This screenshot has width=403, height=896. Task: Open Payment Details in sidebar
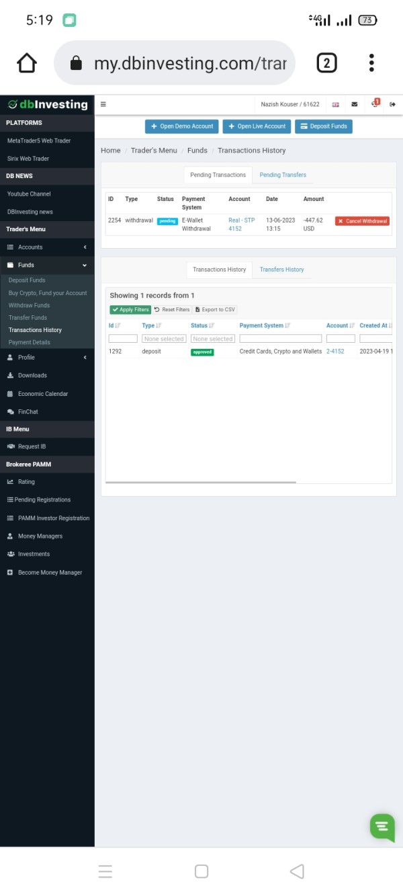pos(29,342)
